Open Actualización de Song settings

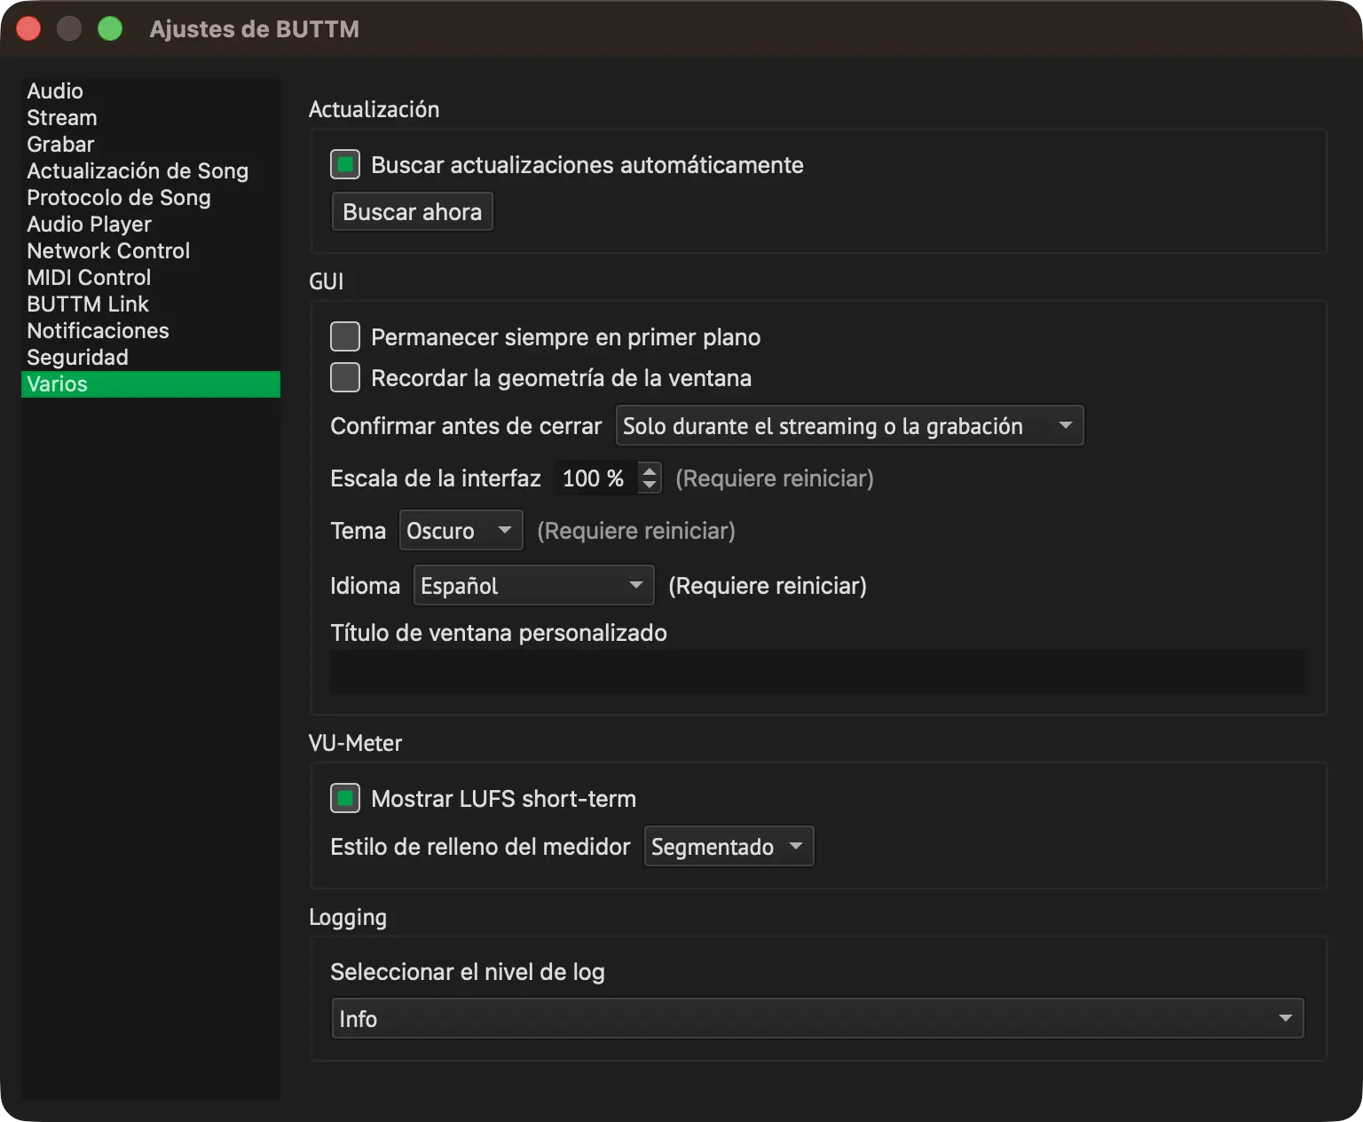click(x=151, y=171)
